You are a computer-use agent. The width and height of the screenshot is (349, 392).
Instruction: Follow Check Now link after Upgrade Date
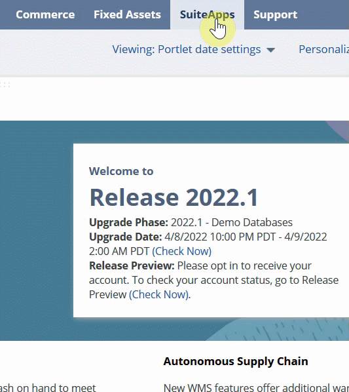click(x=182, y=251)
